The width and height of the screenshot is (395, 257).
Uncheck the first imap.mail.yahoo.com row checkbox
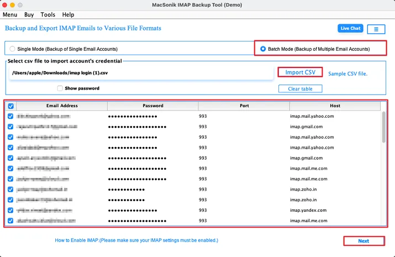10,116
